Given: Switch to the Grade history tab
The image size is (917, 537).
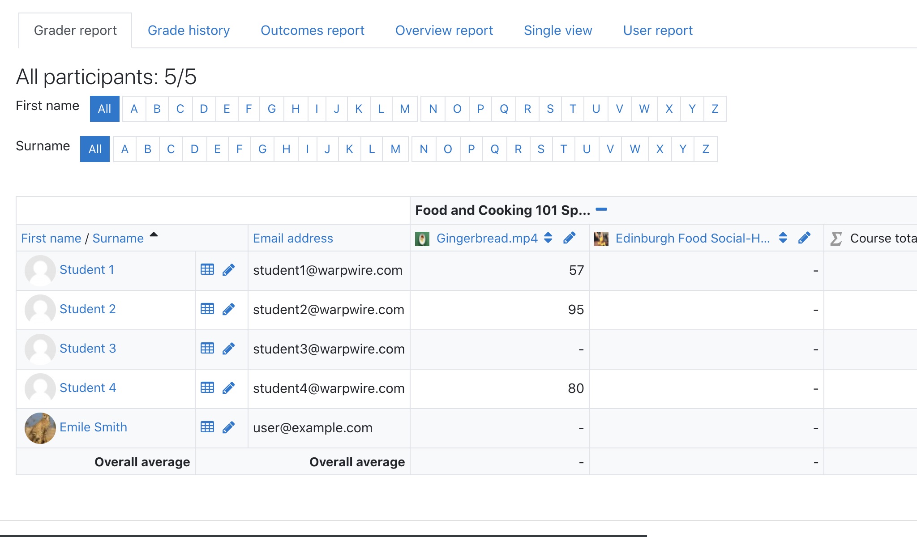Looking at the screenshot, I should [189, 30].
